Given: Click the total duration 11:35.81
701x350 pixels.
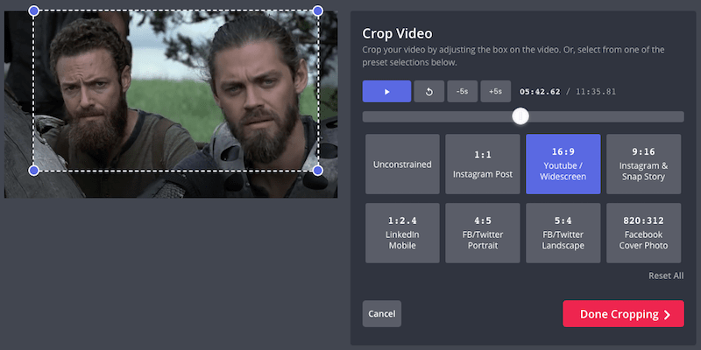Looking at the screenshot, I should pos(596,92).
